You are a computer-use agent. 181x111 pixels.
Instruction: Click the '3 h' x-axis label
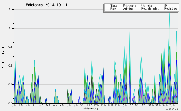34,105
